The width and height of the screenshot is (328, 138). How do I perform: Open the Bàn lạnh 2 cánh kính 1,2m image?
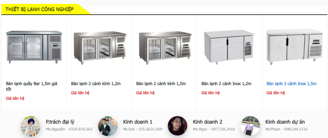100,48
